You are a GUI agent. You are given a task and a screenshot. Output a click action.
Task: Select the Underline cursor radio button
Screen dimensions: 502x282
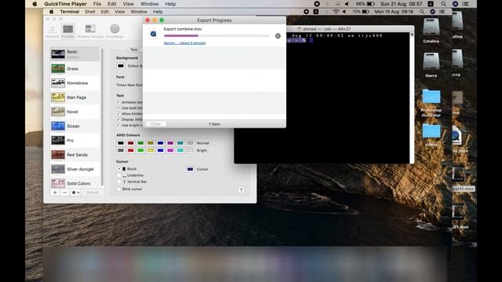[x=118, y=175]
